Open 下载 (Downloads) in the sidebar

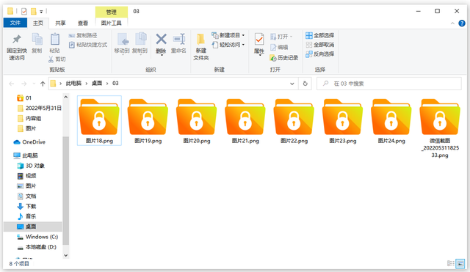click(x=26, y=206)
